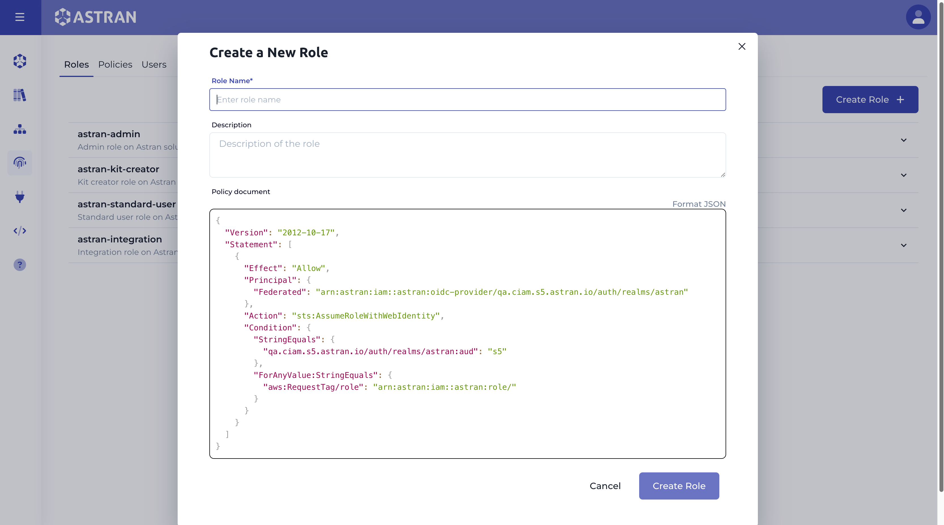Cancel the new role dialog
This screenshot has width=944, height=525.
pos(605,486)
